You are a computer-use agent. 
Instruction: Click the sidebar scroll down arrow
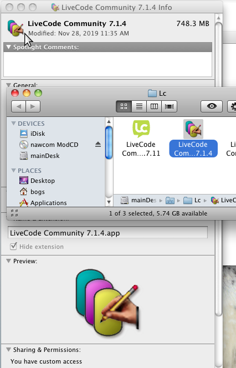coord(109,202)
